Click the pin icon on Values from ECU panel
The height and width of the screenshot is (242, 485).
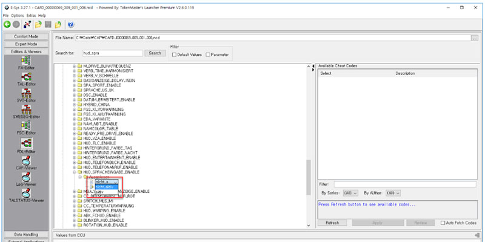pyautogui.click(x=477, y=235)
